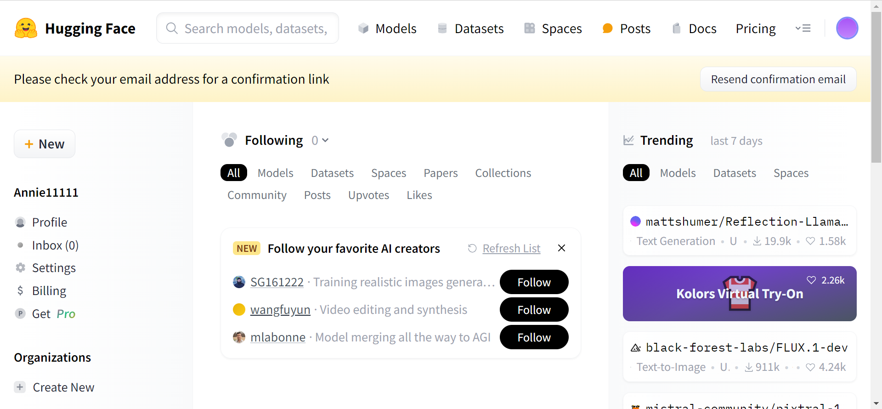Click the New button
Viewport: 882px width, 409px height.
tap(45, 144)
